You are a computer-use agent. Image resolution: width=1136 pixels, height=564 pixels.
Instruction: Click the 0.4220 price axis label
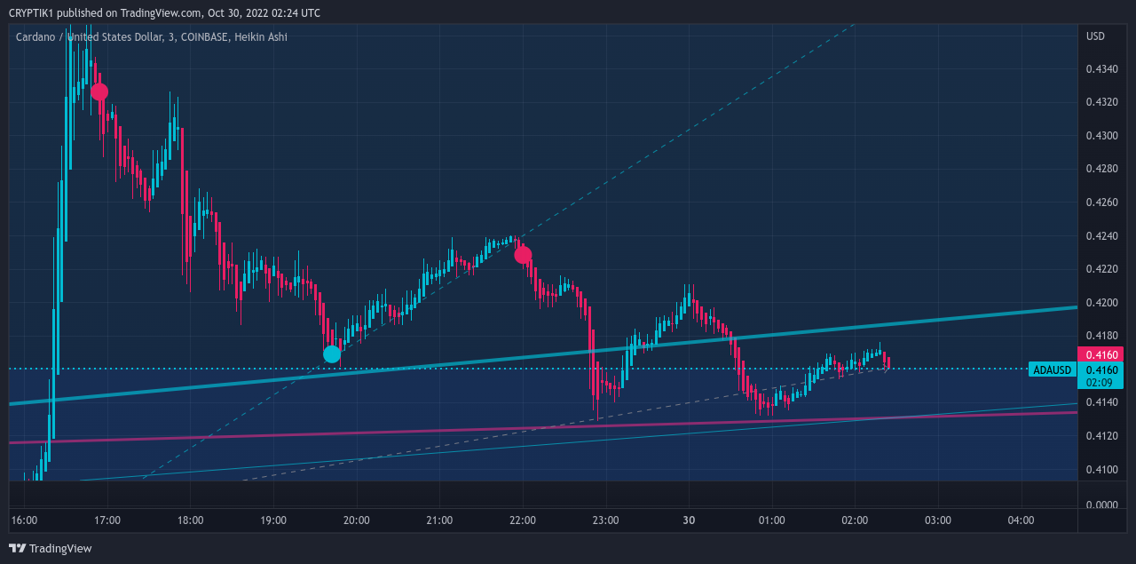1101,269
